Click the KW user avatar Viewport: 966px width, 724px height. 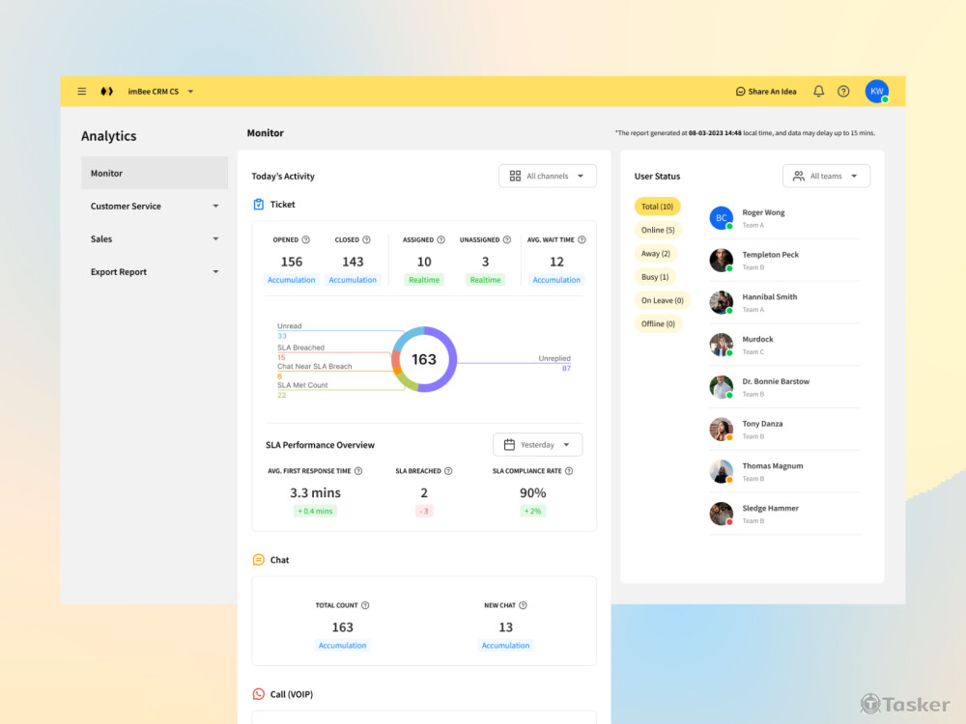click(876, 92)
